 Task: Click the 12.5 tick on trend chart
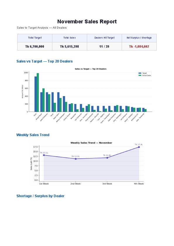coord(35,156)
